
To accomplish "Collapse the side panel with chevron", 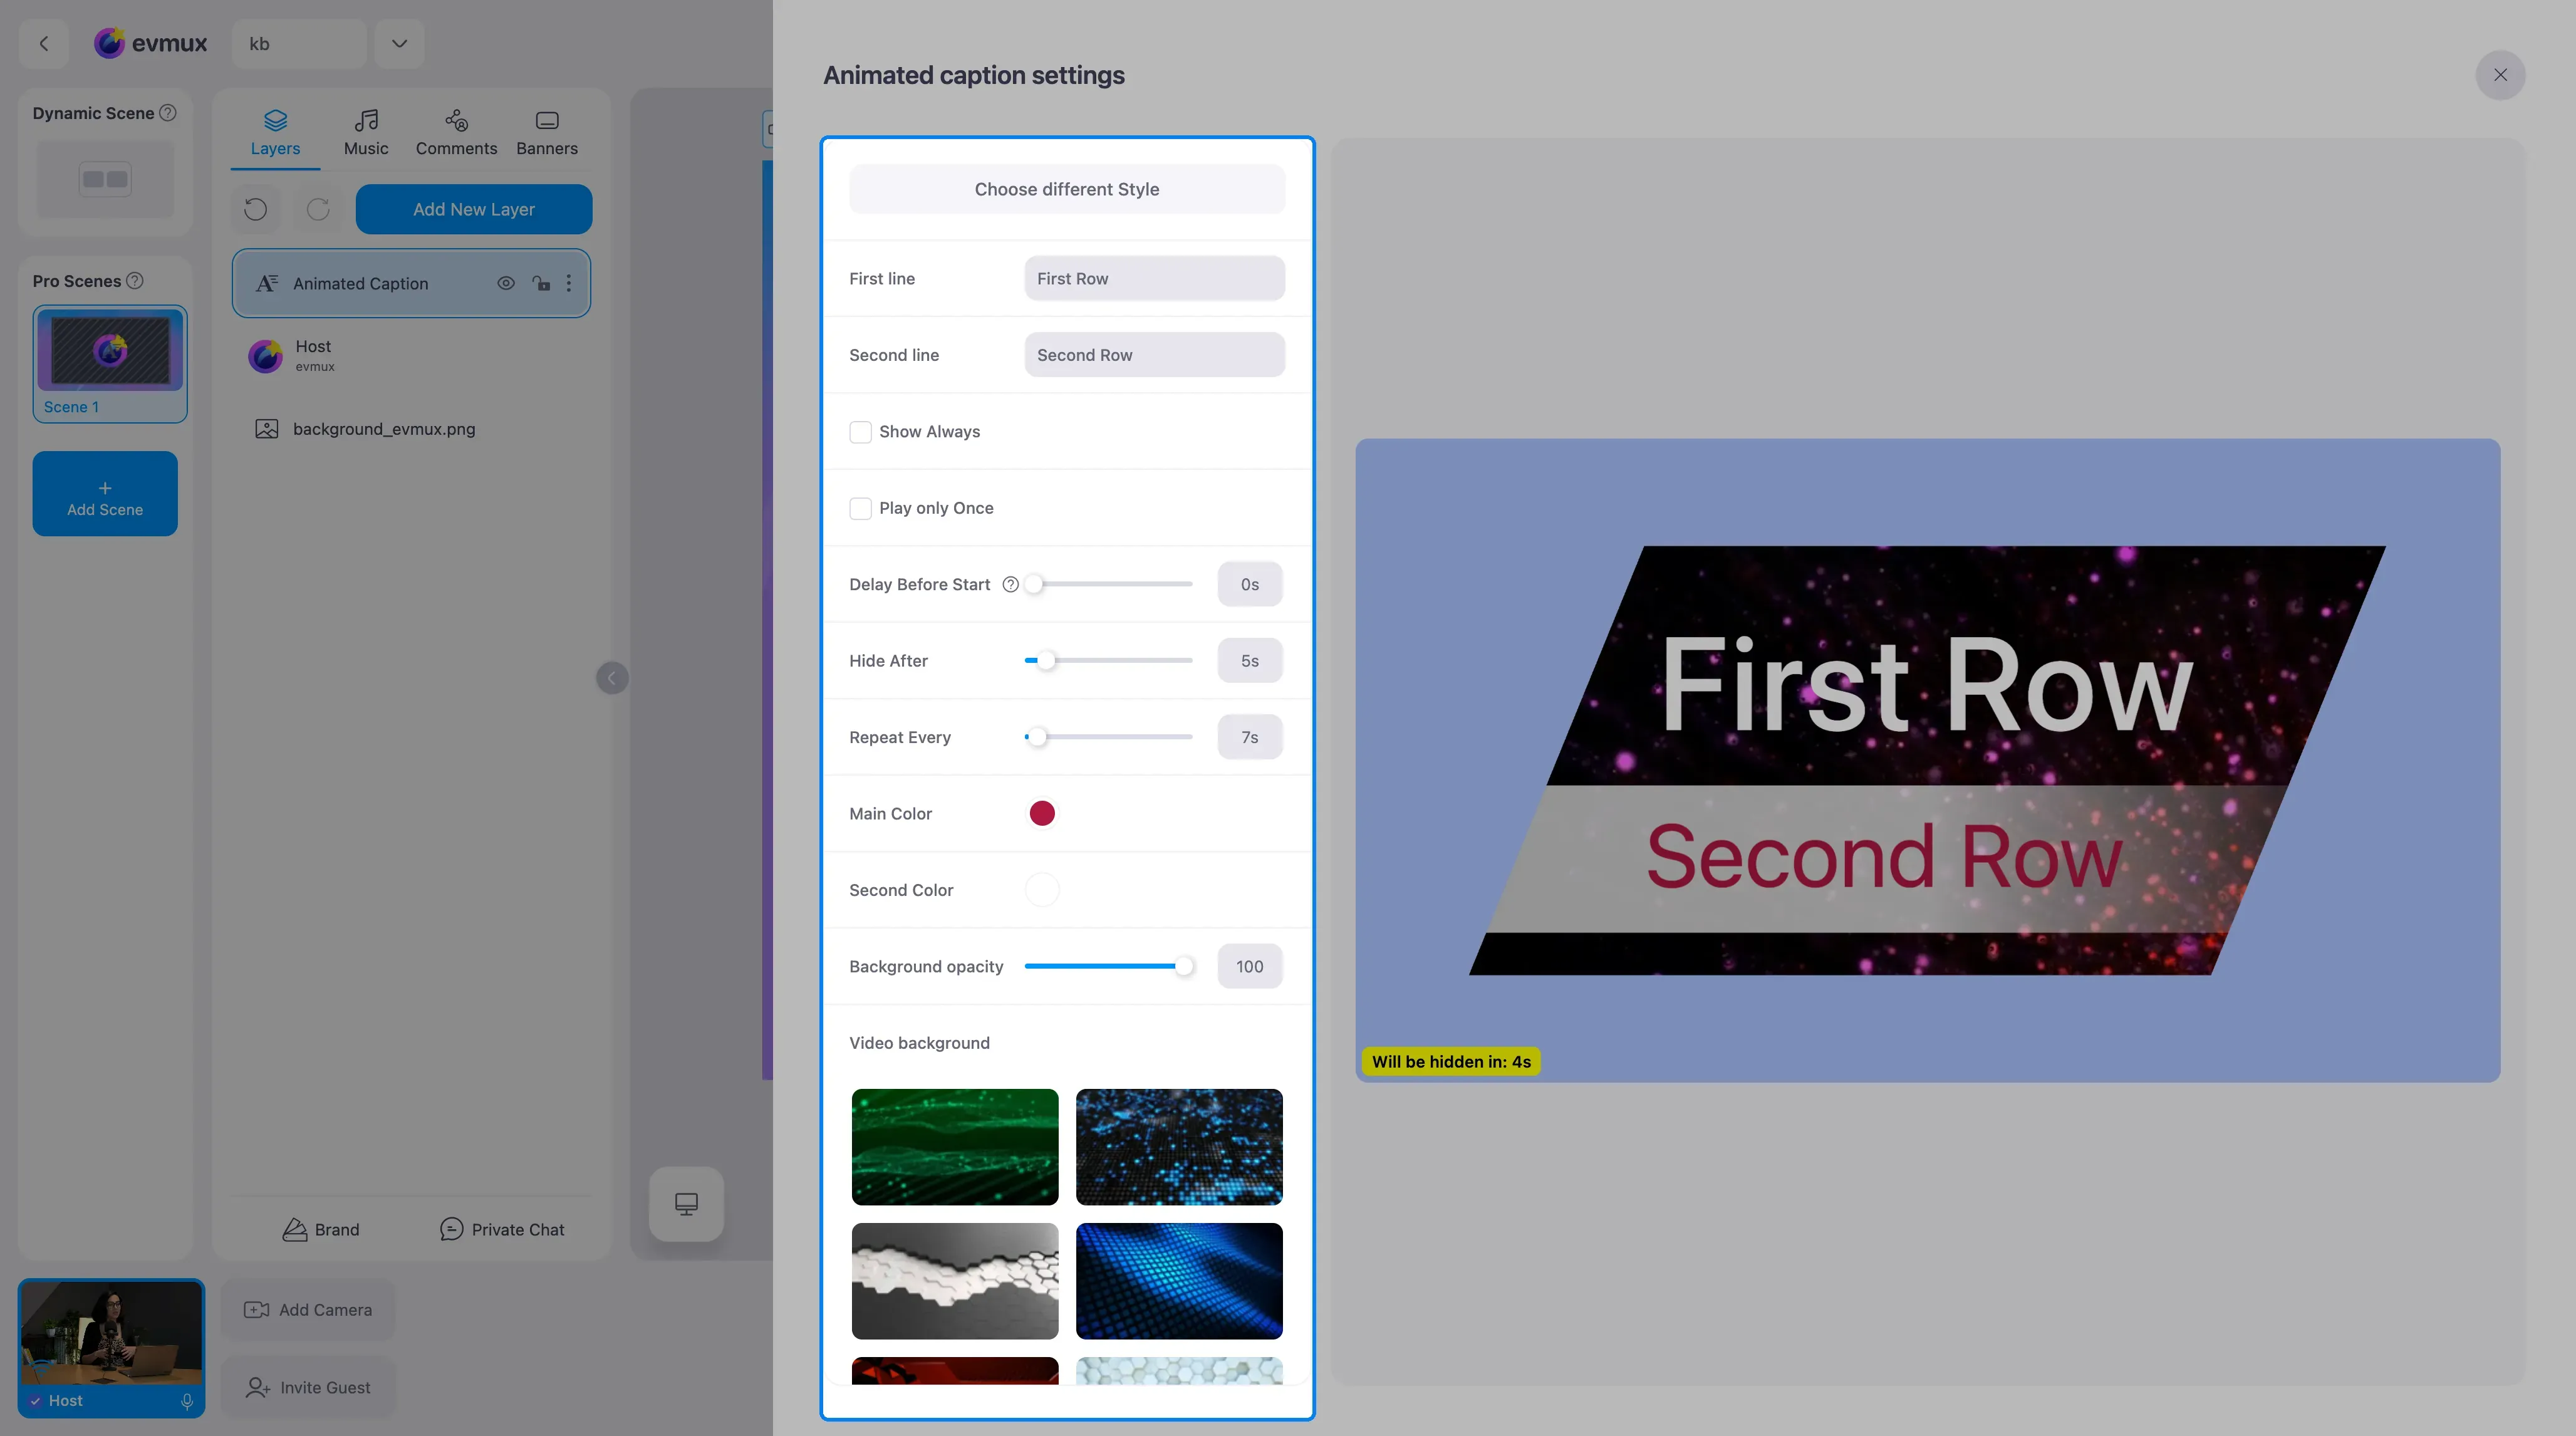I will [x=612, y=678].
